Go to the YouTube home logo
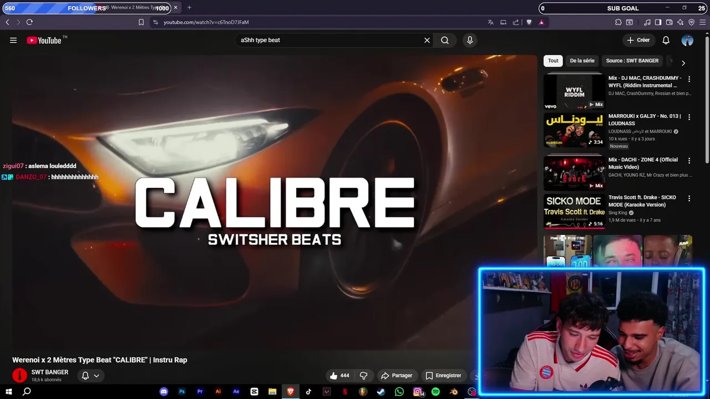Viewport: 710px width, 399px height. click(x=44, y=40)
